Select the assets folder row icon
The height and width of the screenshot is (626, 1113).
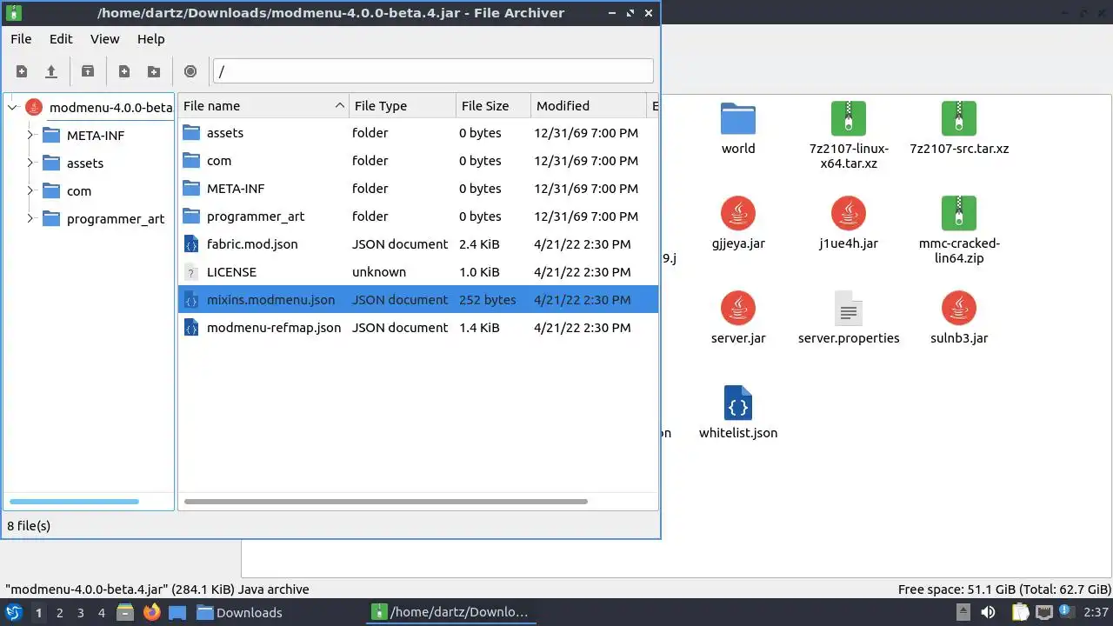[191, 133]
